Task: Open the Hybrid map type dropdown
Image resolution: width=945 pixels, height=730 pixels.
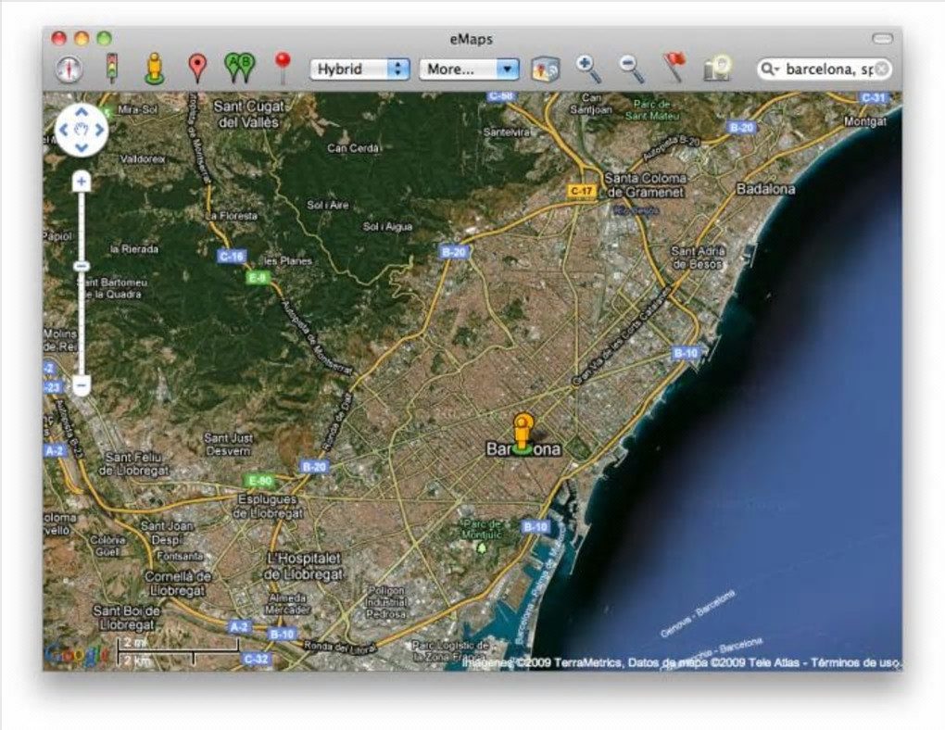Action: (x=359, y=69)
